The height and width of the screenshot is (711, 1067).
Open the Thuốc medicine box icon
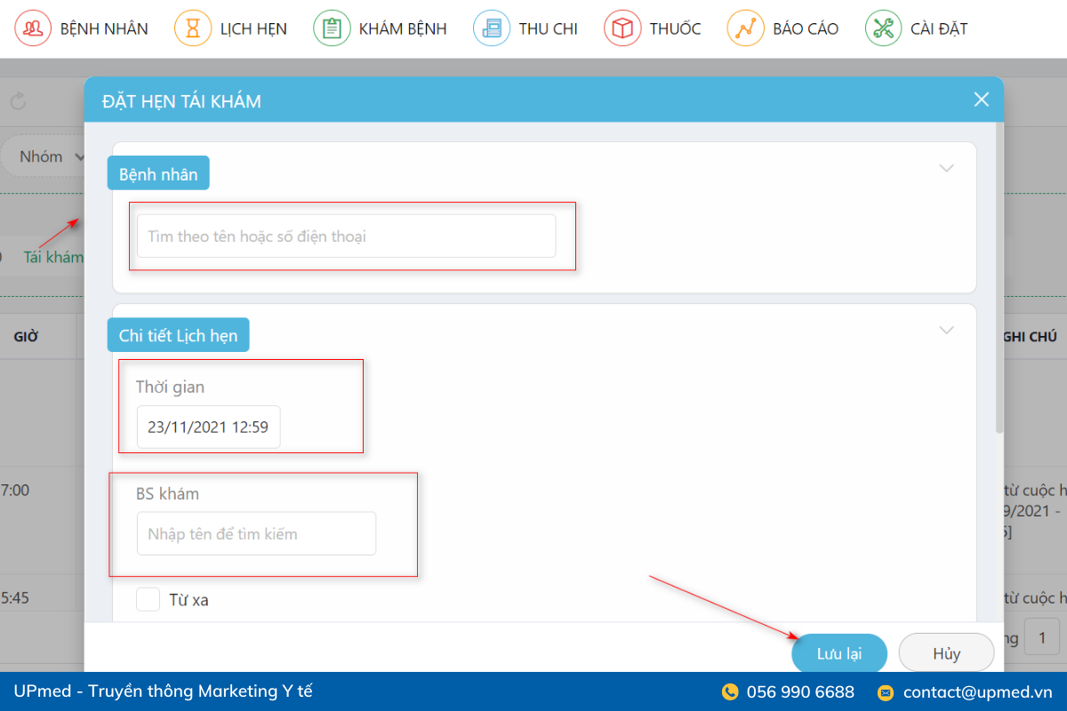622,28
